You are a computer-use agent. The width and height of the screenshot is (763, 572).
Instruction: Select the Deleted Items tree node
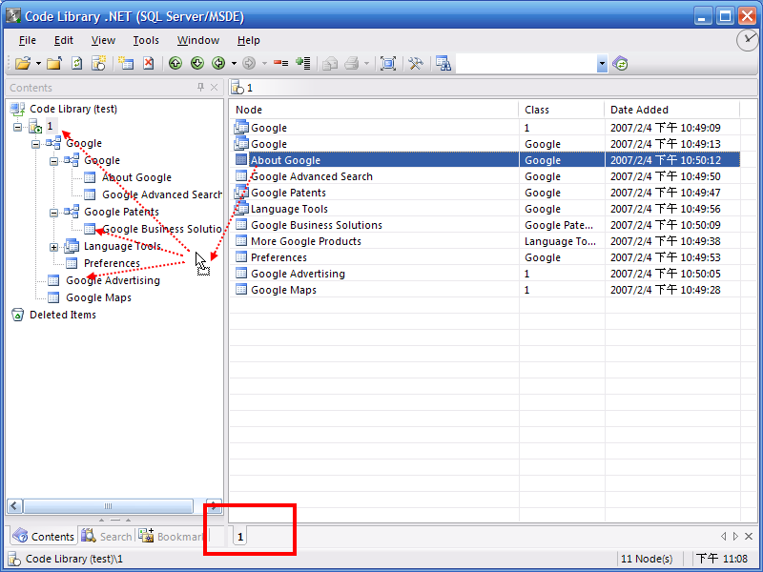coord(63,315)
